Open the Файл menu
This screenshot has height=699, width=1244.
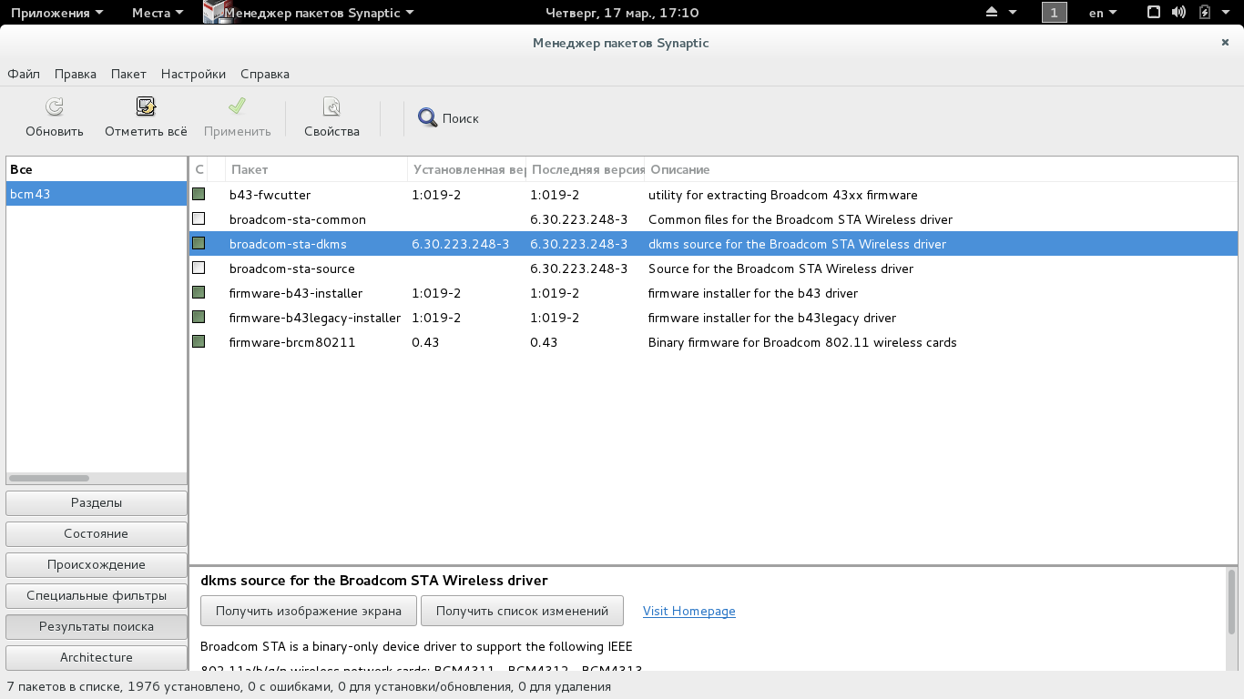click(x=24, y=74)
